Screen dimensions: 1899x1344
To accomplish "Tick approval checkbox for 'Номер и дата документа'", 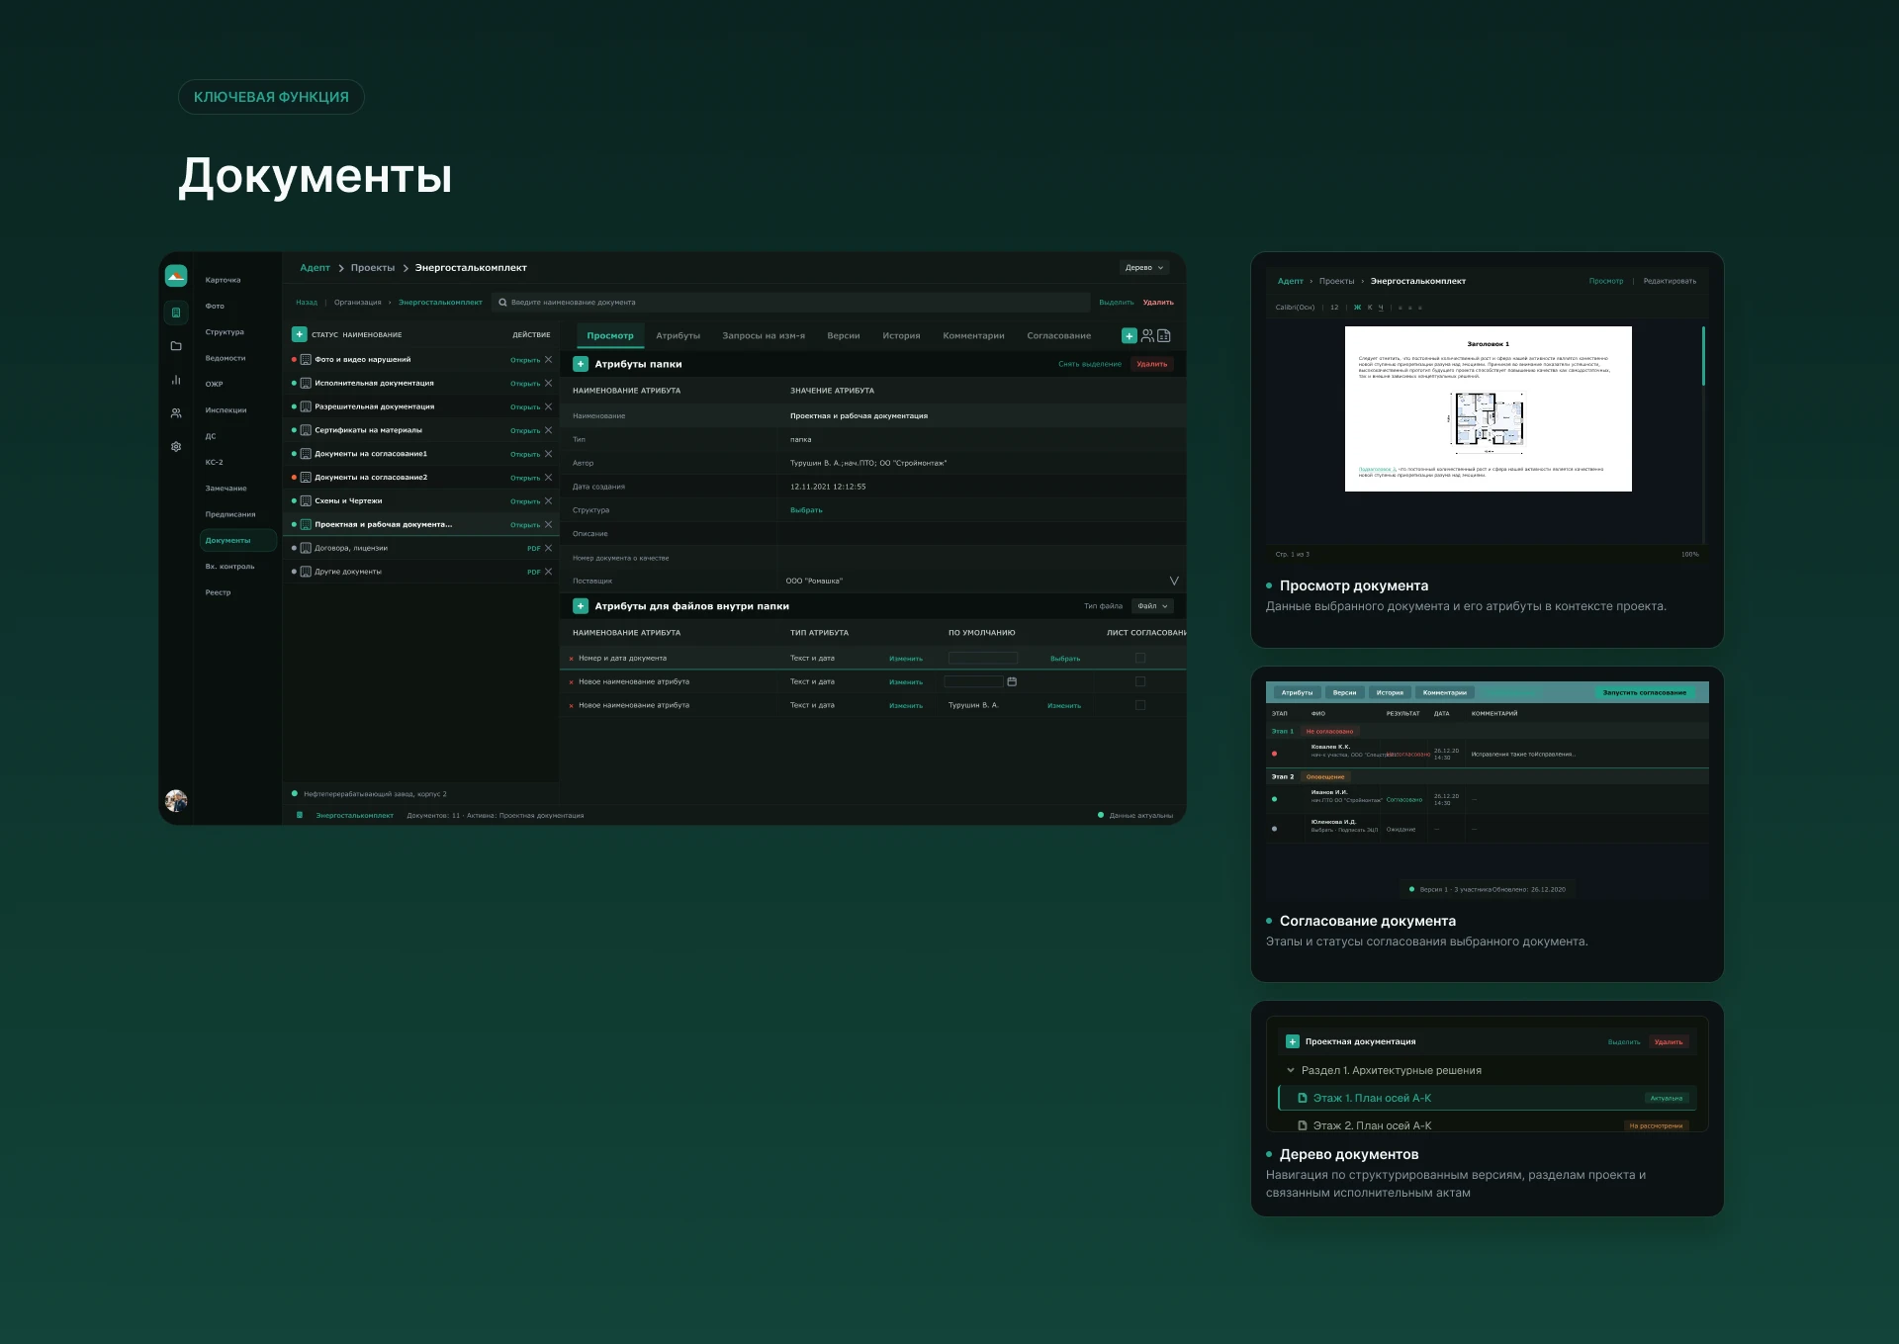I will pos(1140,658).
